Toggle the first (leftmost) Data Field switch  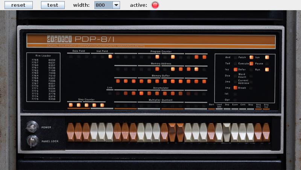coord(70,132)
